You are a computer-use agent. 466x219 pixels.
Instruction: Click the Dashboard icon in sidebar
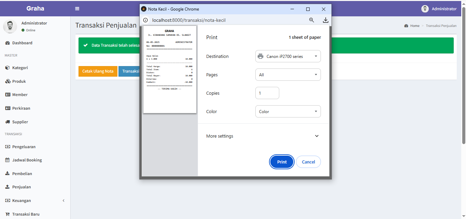pyautogui.click(x=8, y=43)
